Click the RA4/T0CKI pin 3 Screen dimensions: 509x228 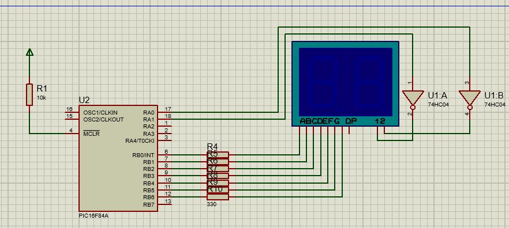tap(165, 140)
